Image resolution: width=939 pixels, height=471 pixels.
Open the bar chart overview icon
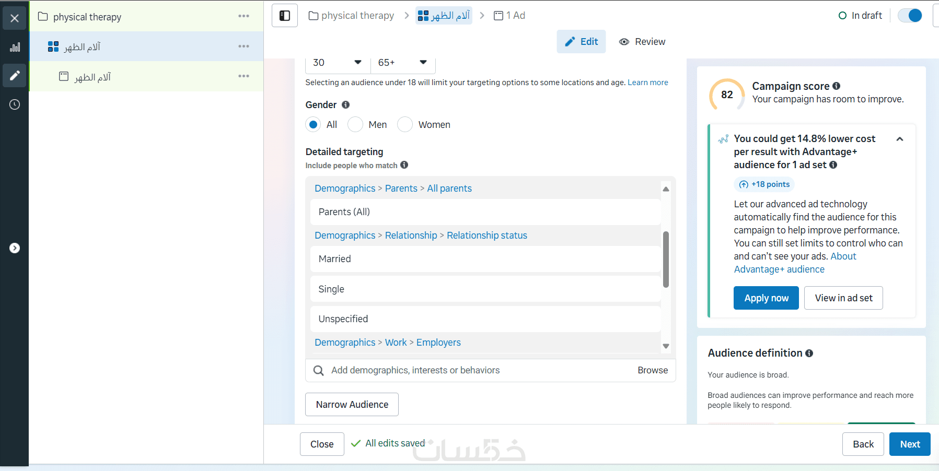click(x=15, y=48)
